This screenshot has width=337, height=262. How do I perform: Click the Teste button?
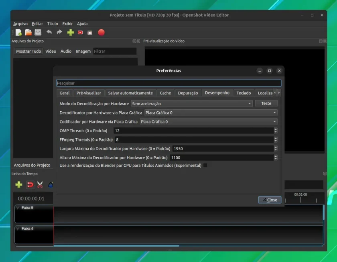tap(266, 104)
